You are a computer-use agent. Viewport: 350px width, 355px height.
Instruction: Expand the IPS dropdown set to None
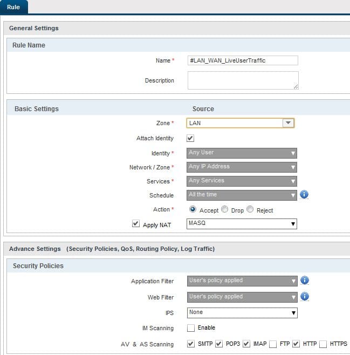[242, 312]
